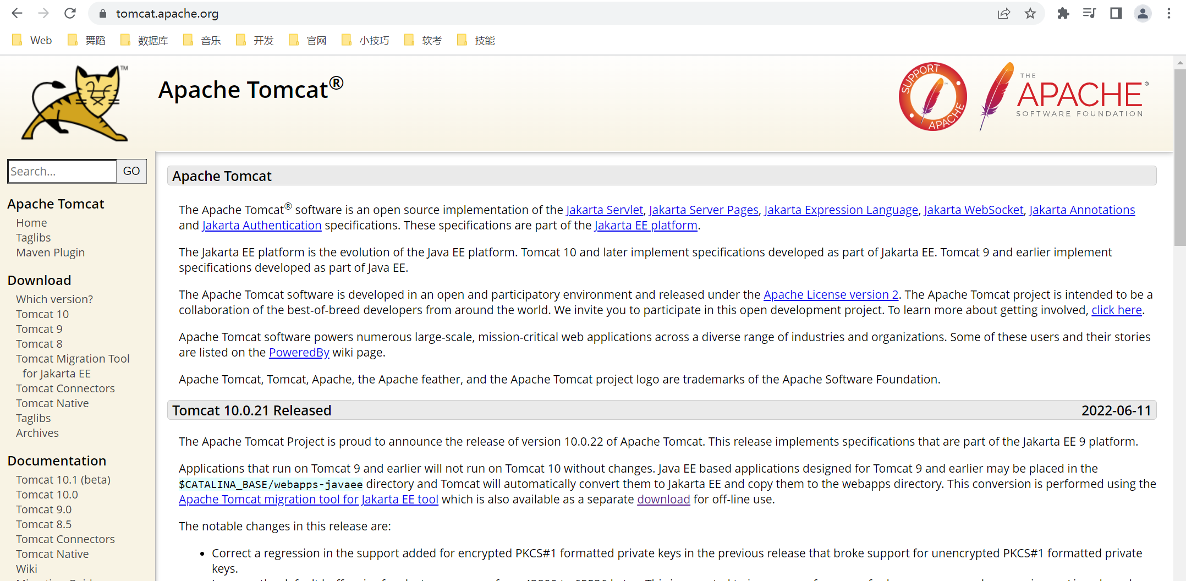Open Tomcat Connectors under Download

pyautogui.click(x=65, y=388)
